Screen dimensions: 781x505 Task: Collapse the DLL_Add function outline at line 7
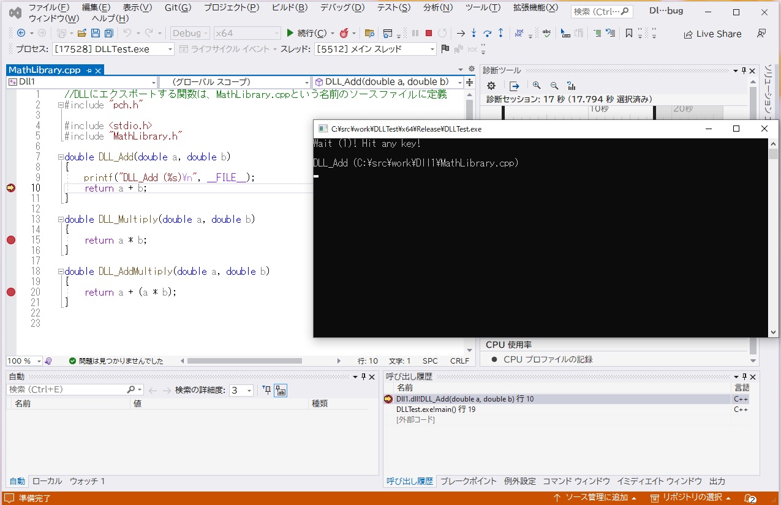tap(60, 157)
